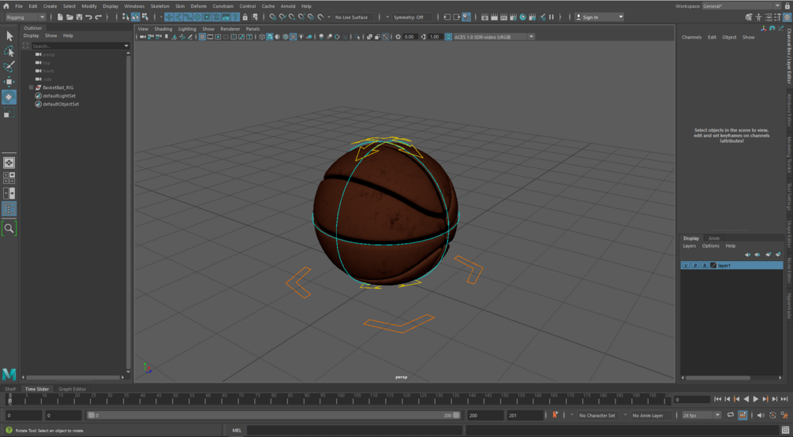Open a scene via folder icon
Viewport: 793px width, 437px height.
point(69,17)
